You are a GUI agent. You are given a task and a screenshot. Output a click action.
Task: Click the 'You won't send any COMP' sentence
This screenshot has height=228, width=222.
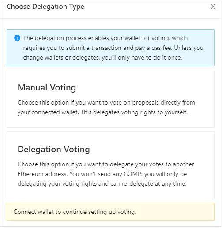(106, 174)
